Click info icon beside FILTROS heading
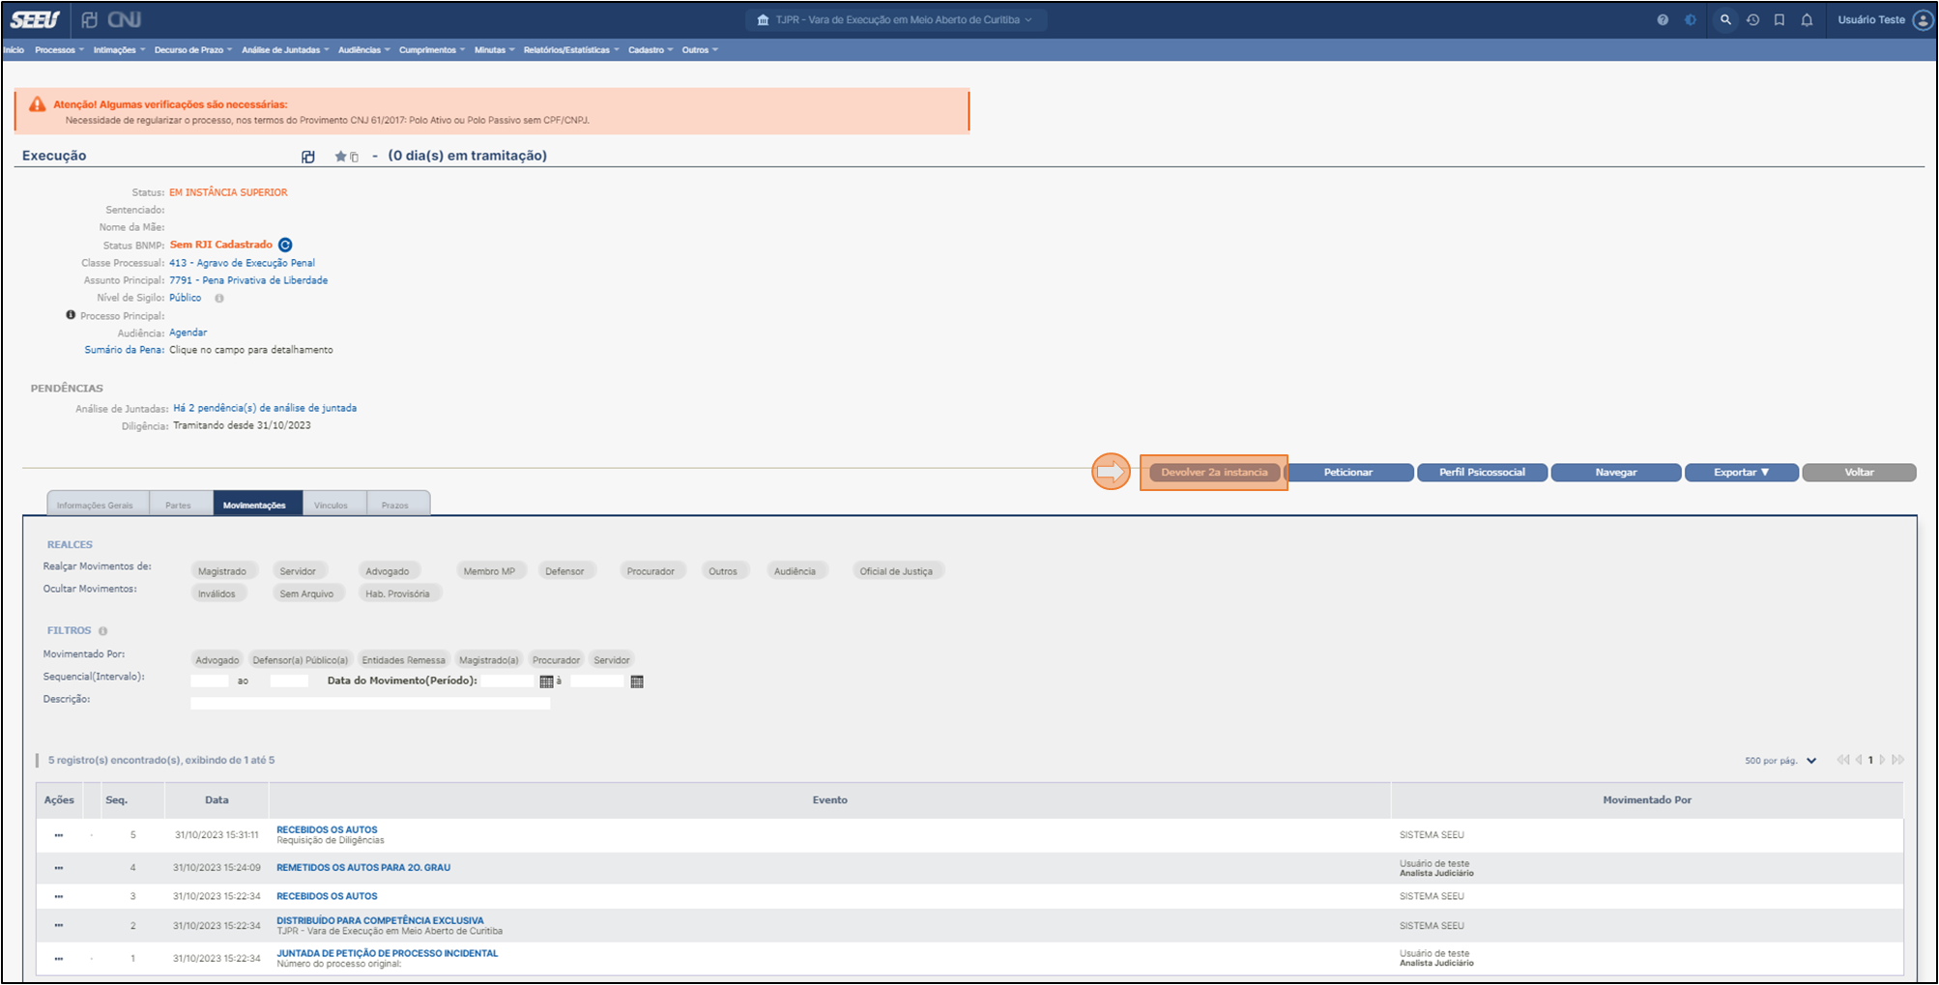Viewport: 1939px width, 985px height. 102,631
